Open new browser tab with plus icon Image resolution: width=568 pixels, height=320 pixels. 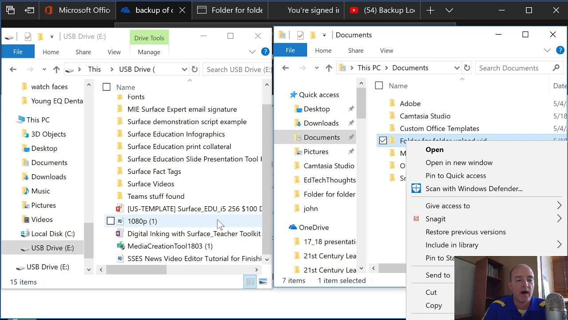click(430, 10)
